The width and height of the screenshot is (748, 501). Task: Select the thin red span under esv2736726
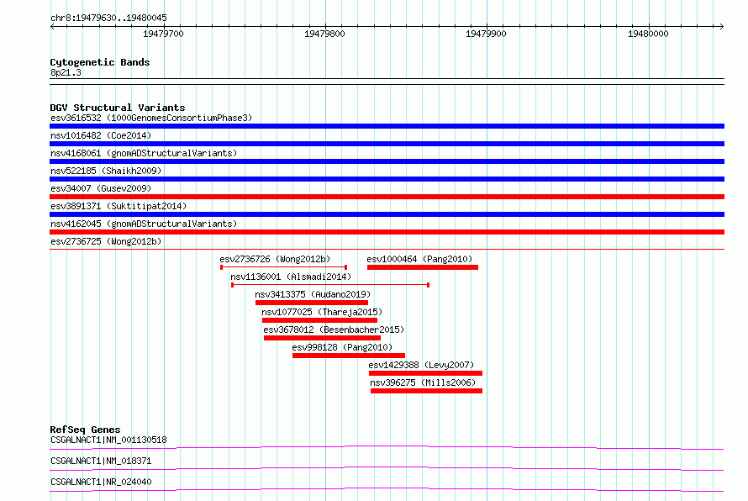283,267
